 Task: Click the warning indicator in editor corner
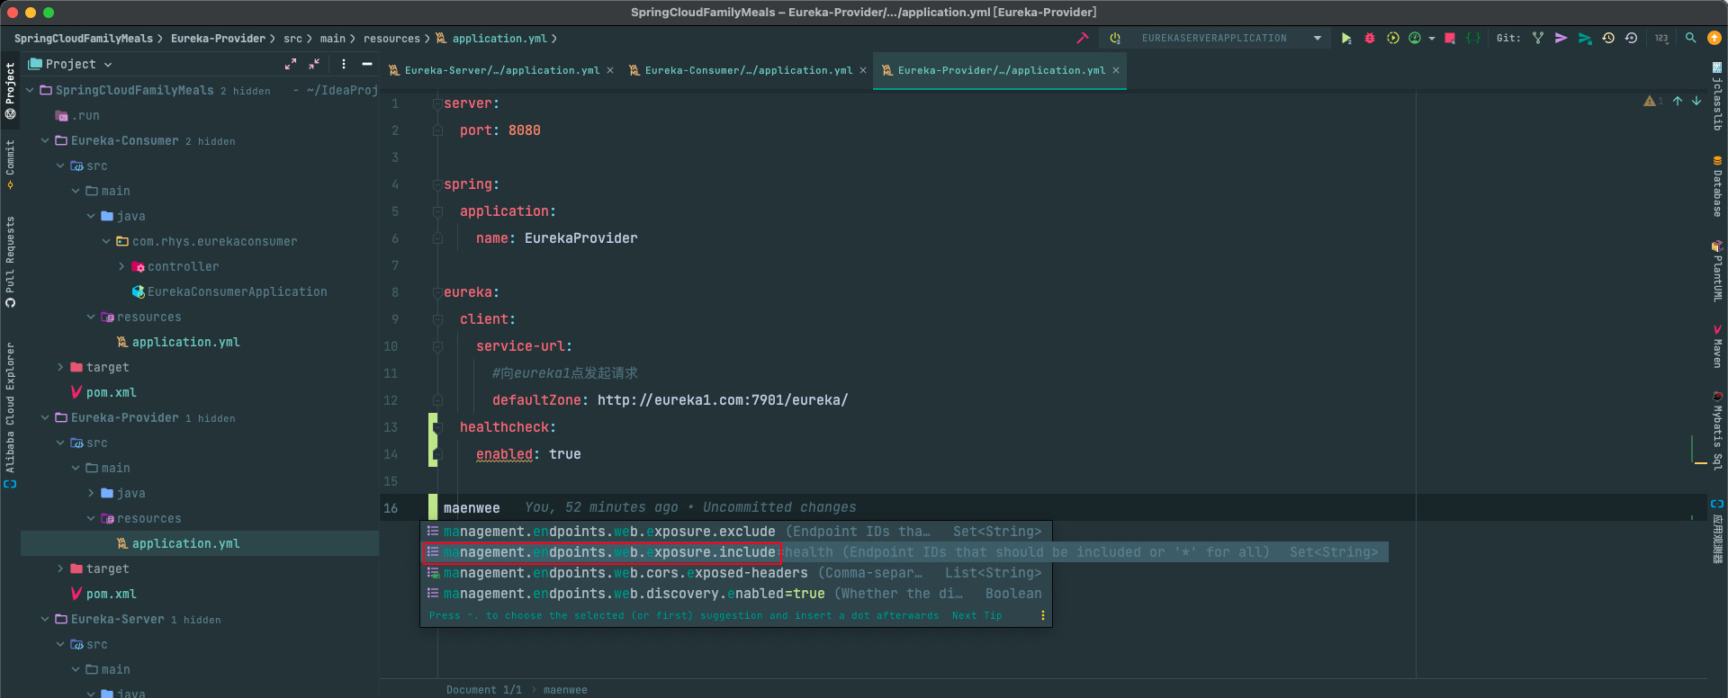tap(1652, 101)
